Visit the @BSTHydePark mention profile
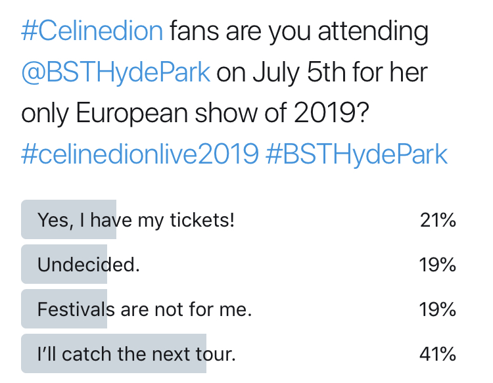The width and height of the screenshot is (493, 383). 116,72
